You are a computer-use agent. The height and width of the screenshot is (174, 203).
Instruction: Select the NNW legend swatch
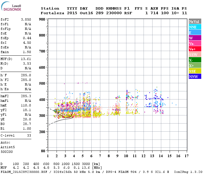pyautogui.click(x=195, y=76)
